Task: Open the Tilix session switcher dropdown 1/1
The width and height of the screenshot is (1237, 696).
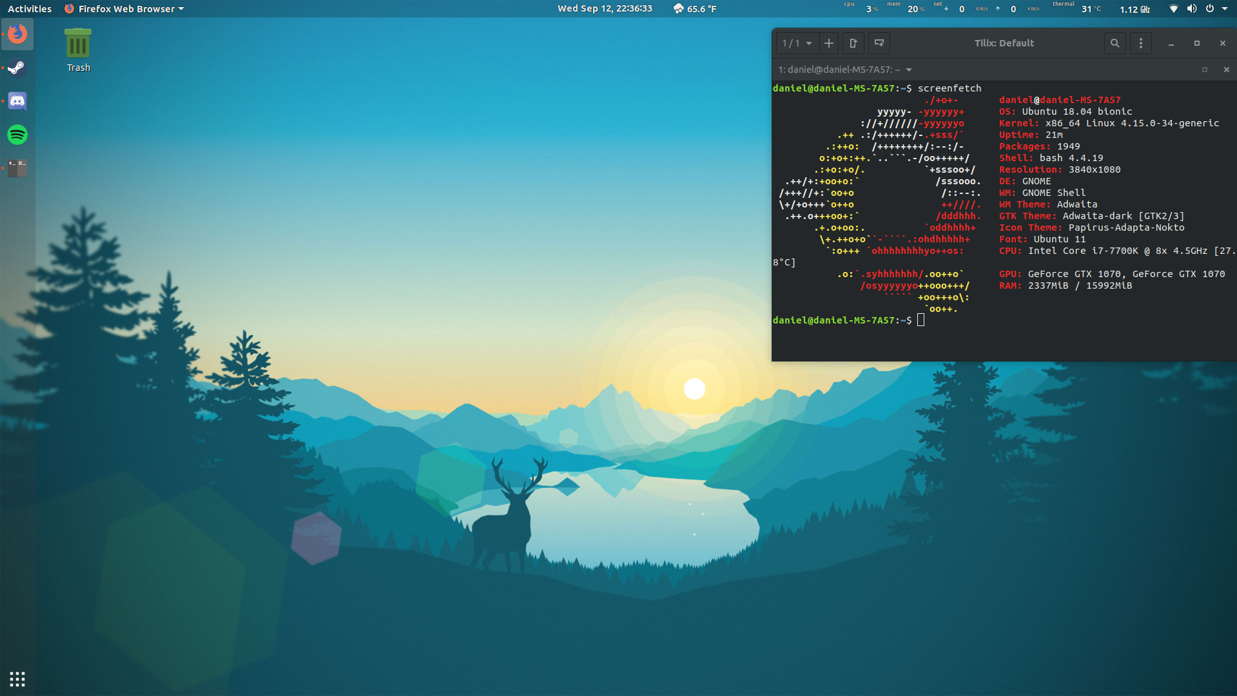Action: (x=797, y=43)
